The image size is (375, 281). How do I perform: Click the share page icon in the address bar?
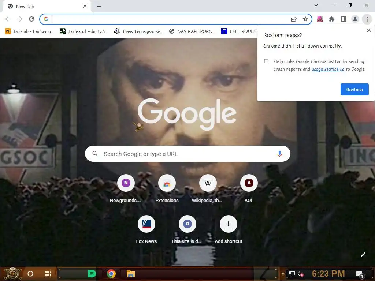click(x=294, y=19)
